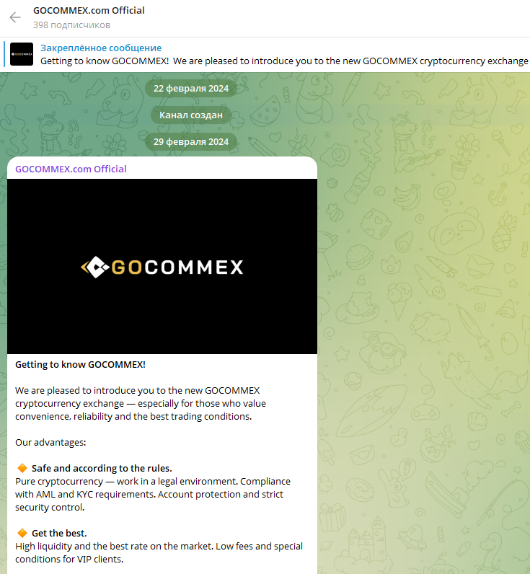Click Закреплённое сообщение pinned message label

pos(101,48)
